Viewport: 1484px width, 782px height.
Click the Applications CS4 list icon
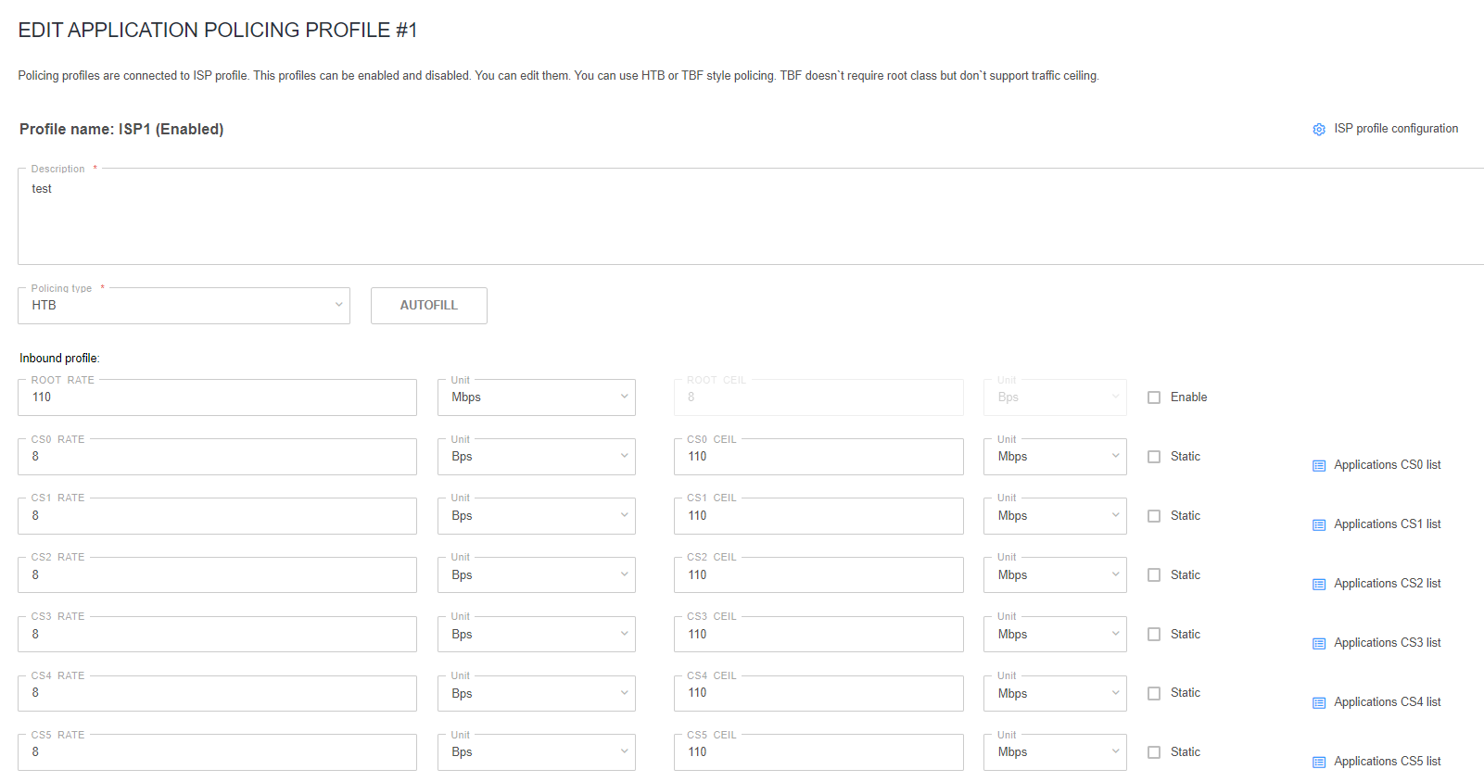click(x=1318, y=703)
